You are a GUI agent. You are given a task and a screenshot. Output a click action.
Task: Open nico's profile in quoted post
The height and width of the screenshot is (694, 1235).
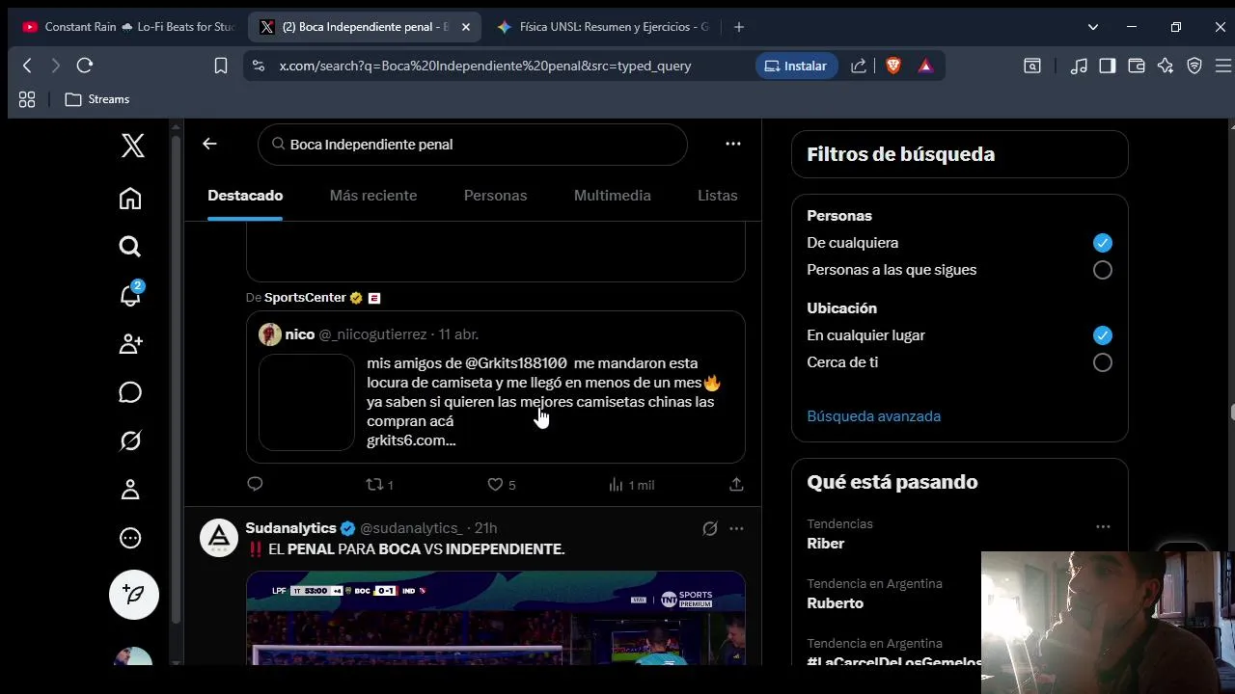click(x=300, y=334)
